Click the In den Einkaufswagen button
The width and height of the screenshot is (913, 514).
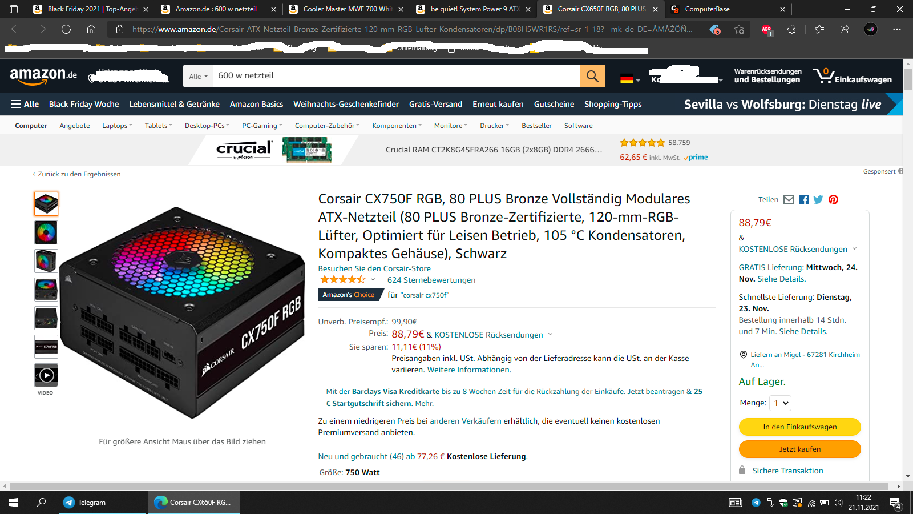coord(799,427)
